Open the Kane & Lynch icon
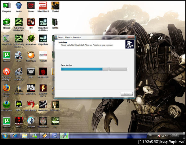 pyautogui.click(x=31, y=90)
